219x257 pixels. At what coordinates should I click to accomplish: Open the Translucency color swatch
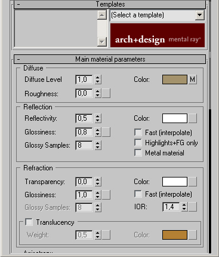pos(175,235)
